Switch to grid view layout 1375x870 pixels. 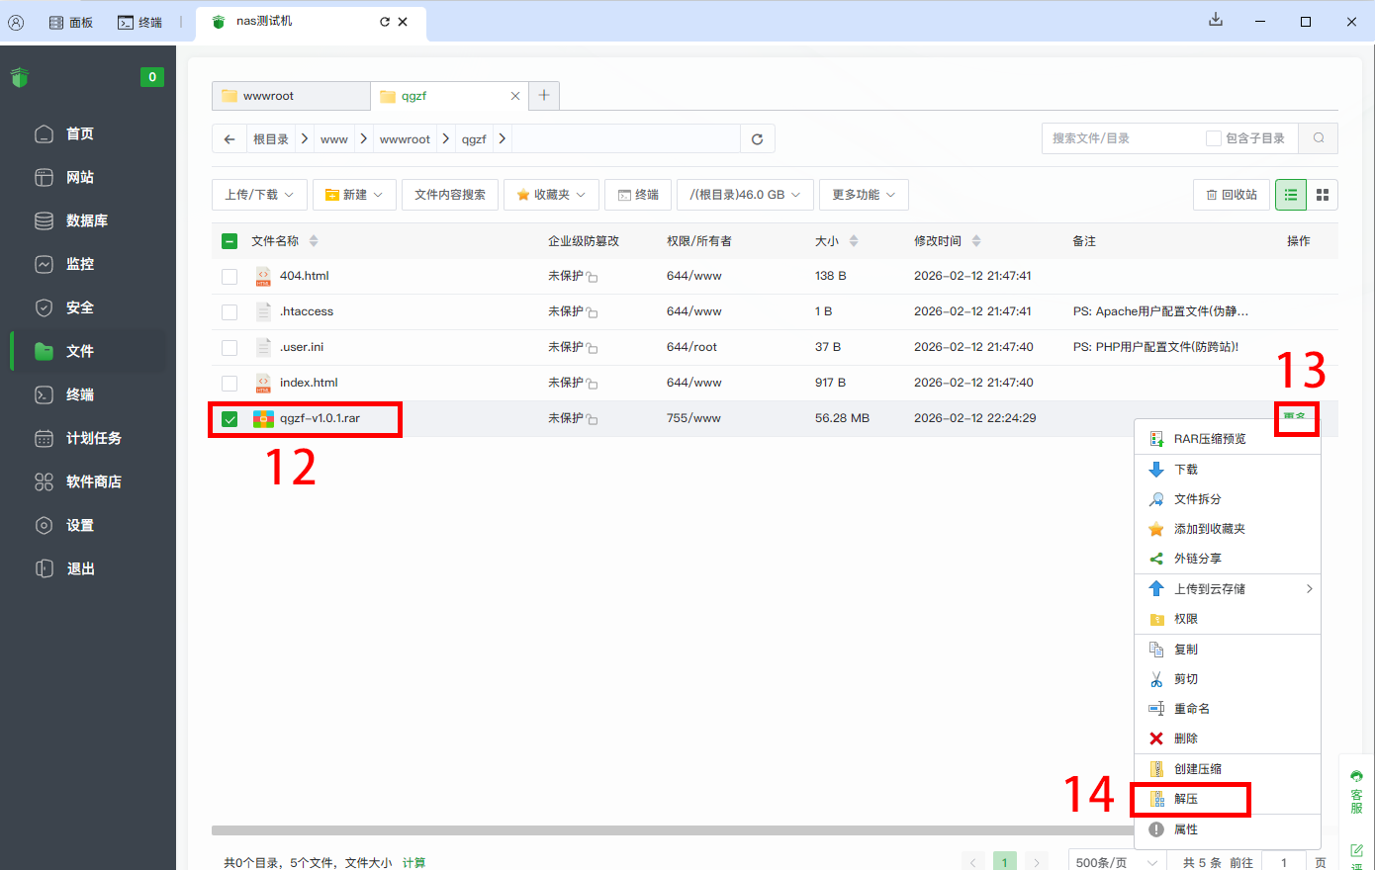1323,195
